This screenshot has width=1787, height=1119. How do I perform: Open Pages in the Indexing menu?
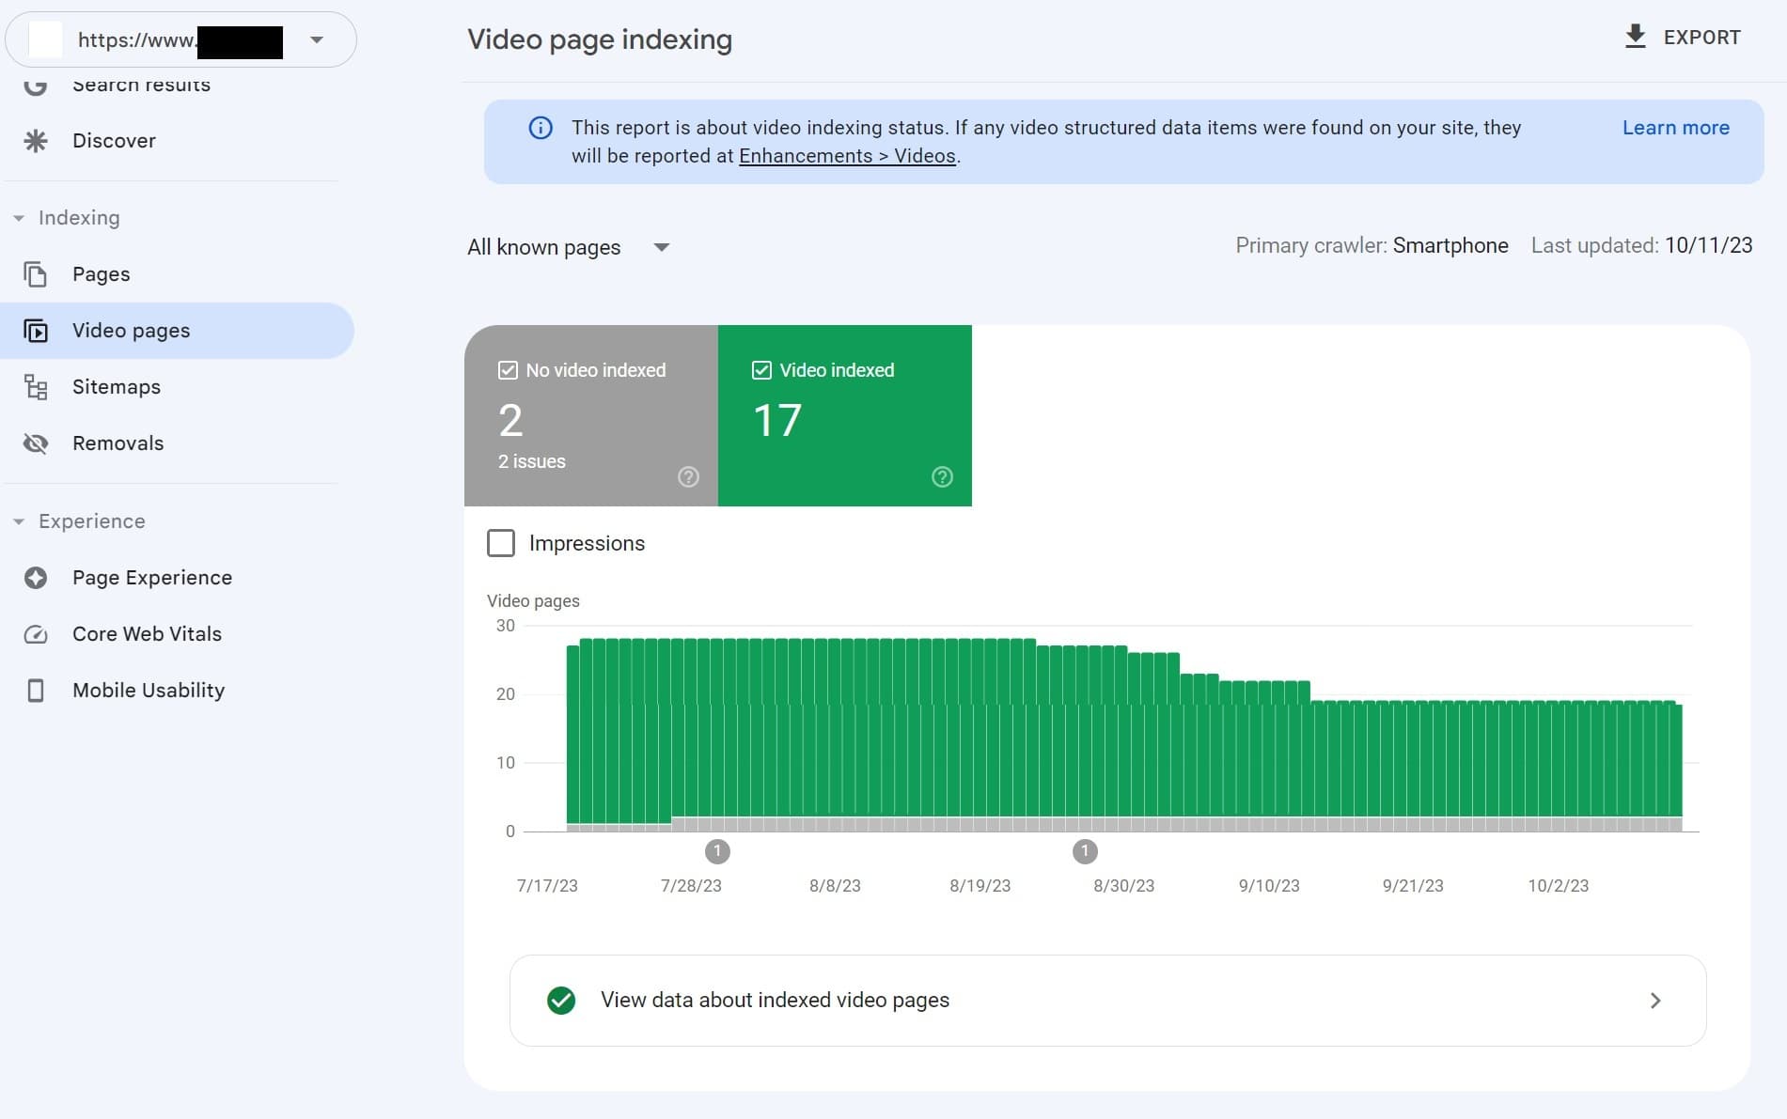click(x=101, y=274)
